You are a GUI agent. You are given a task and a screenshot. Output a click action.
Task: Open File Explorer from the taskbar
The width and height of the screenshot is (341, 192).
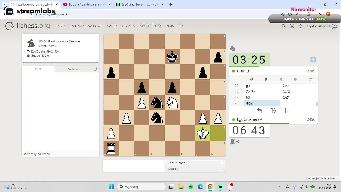(x=181, y=187)
